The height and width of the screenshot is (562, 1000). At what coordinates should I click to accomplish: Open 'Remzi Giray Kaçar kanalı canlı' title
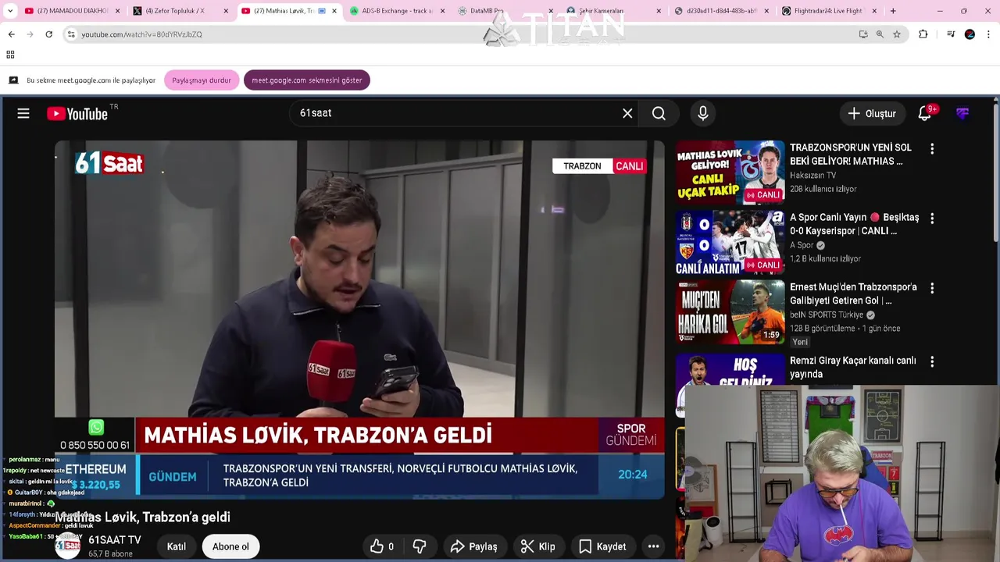(x=852, y=367)
